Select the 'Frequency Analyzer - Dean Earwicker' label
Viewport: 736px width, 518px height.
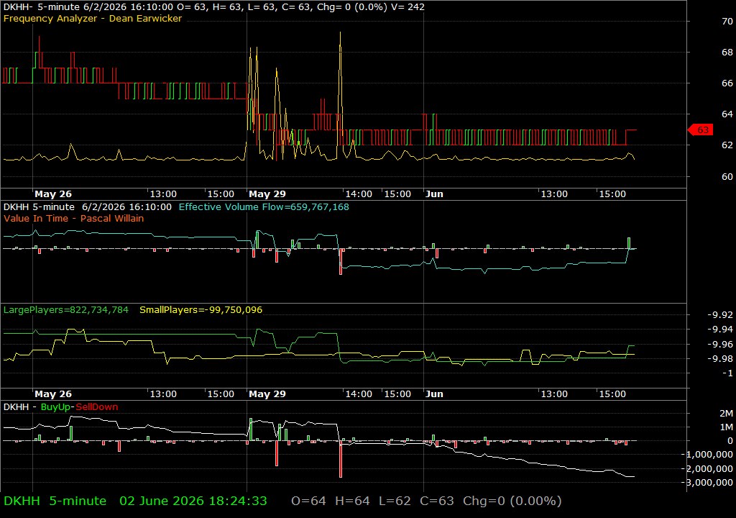click(93, 19)
